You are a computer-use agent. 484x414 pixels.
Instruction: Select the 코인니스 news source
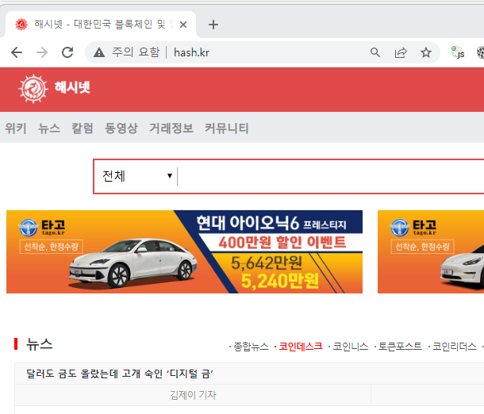coord(351,347)
